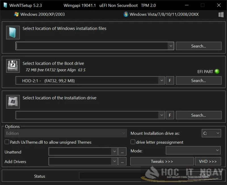Image resolution: width=227 pixels, height=185 pixels.
Task: Search for Windows installation files
Action: coord(198,46)
